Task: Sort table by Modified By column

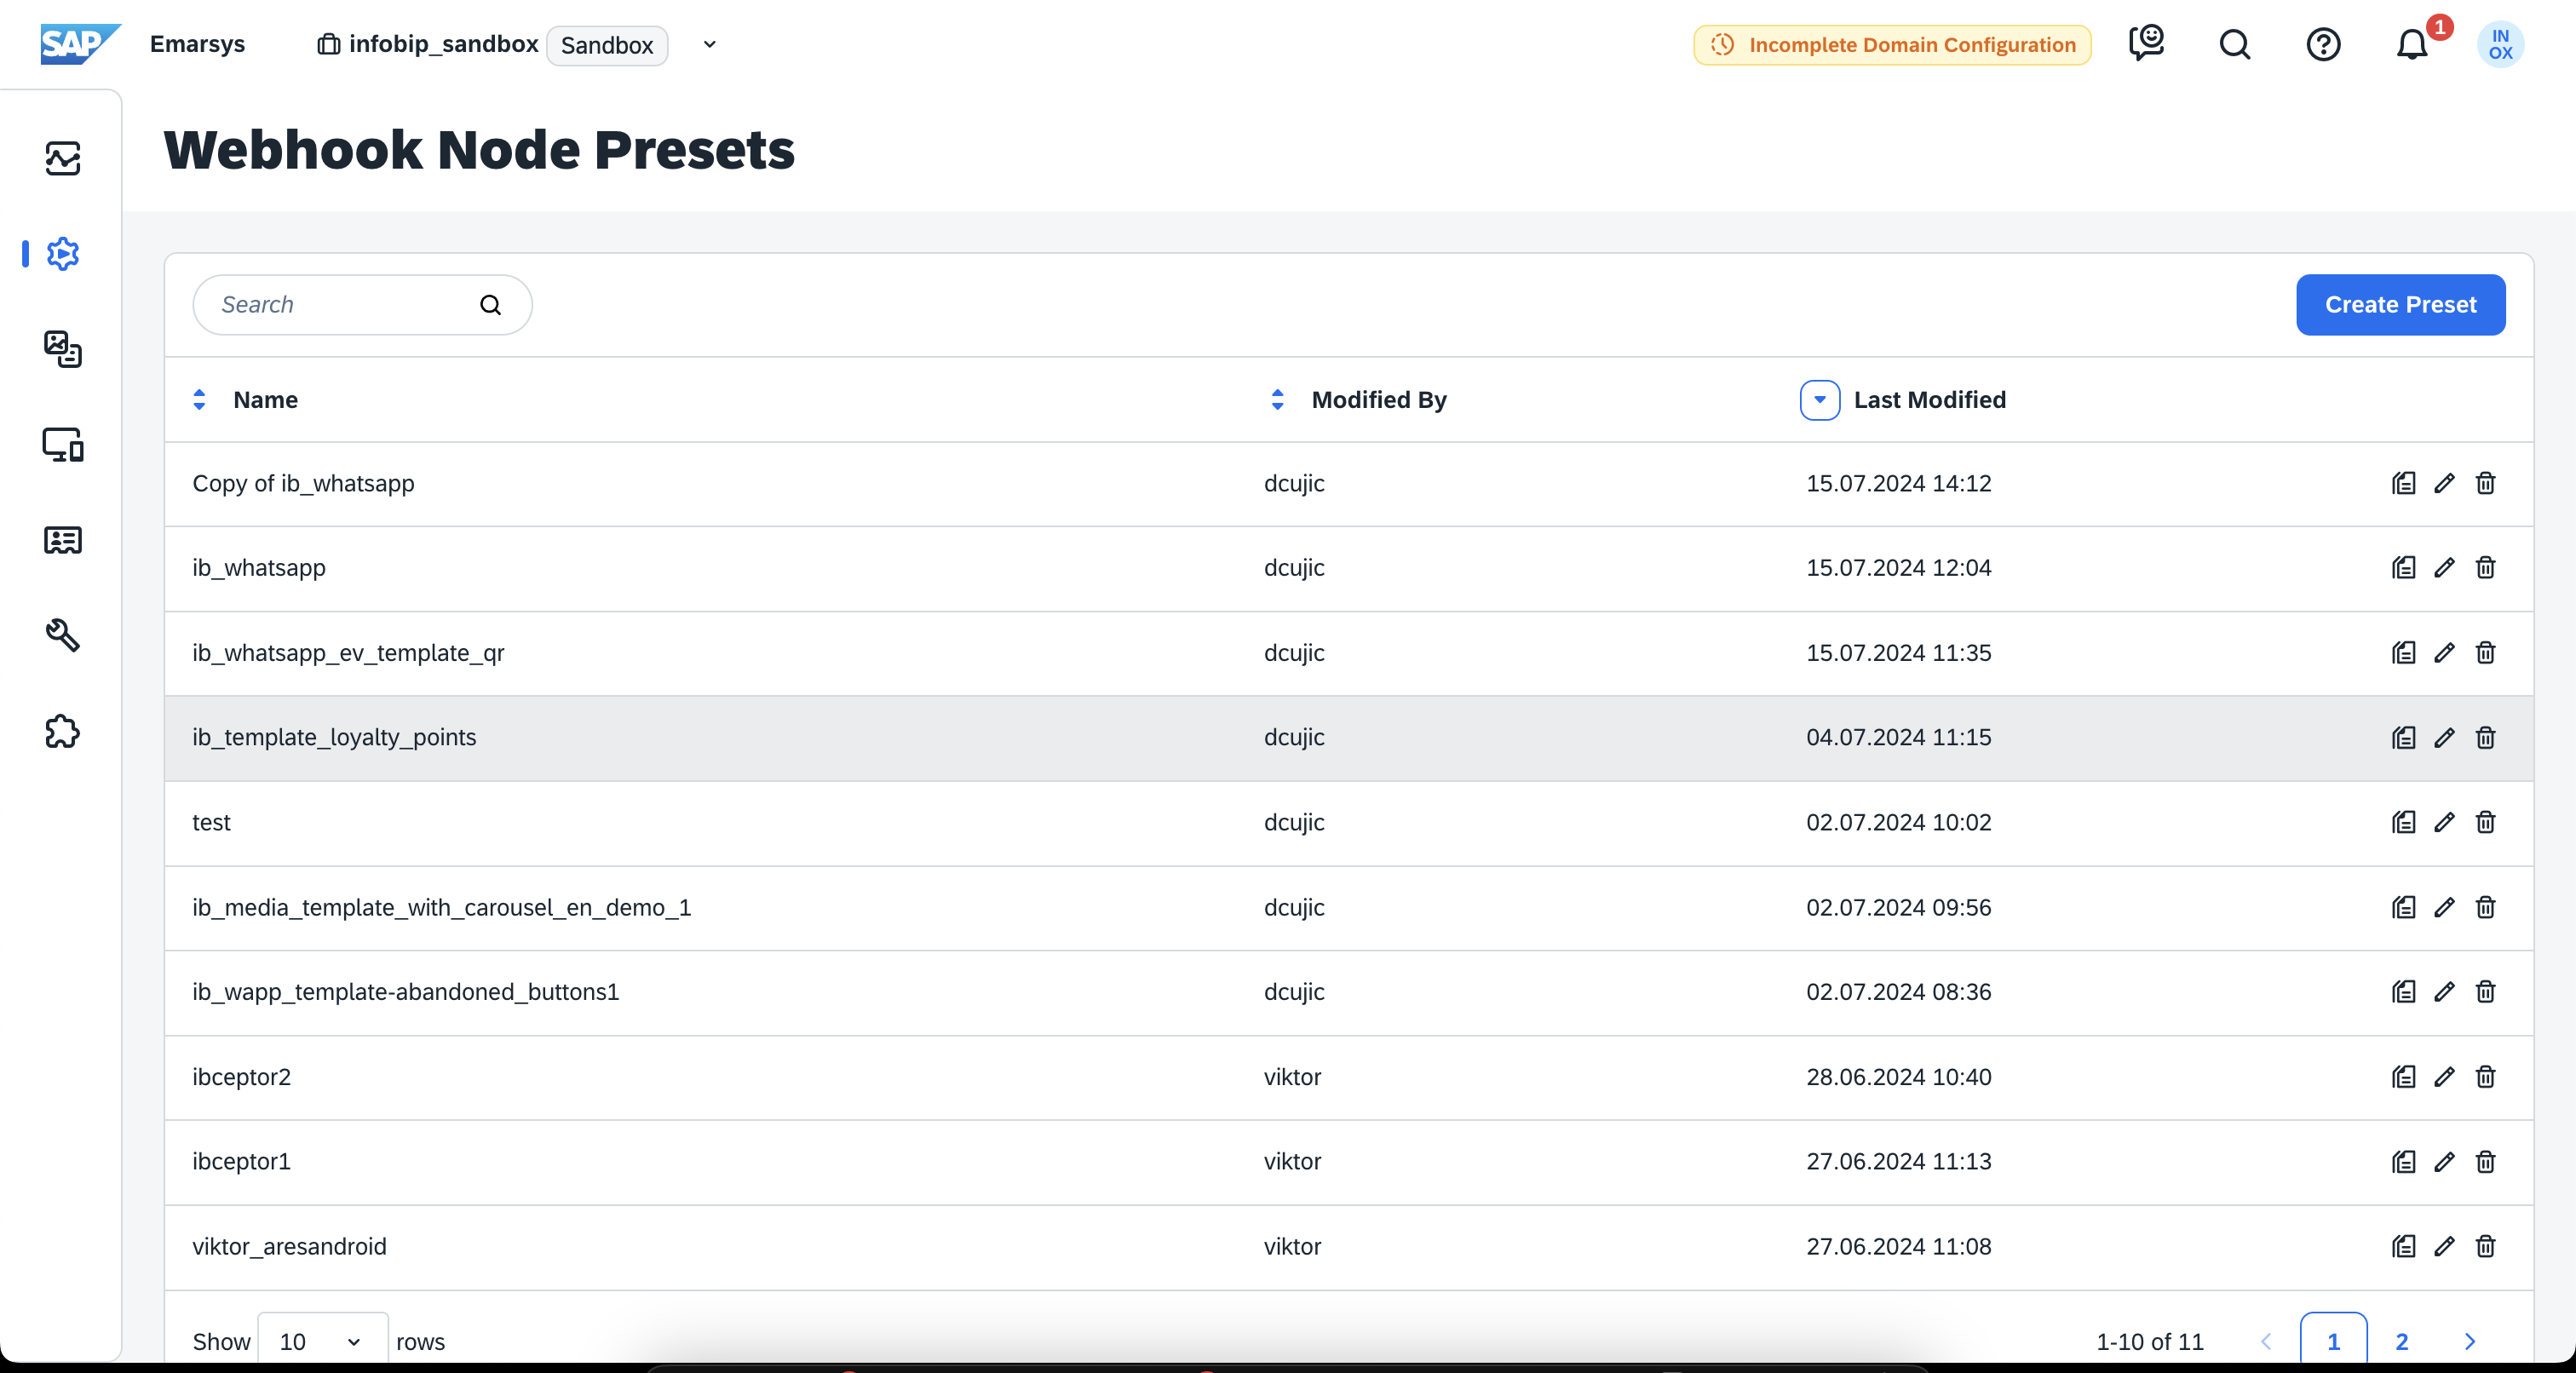Action: [1277, 400]
